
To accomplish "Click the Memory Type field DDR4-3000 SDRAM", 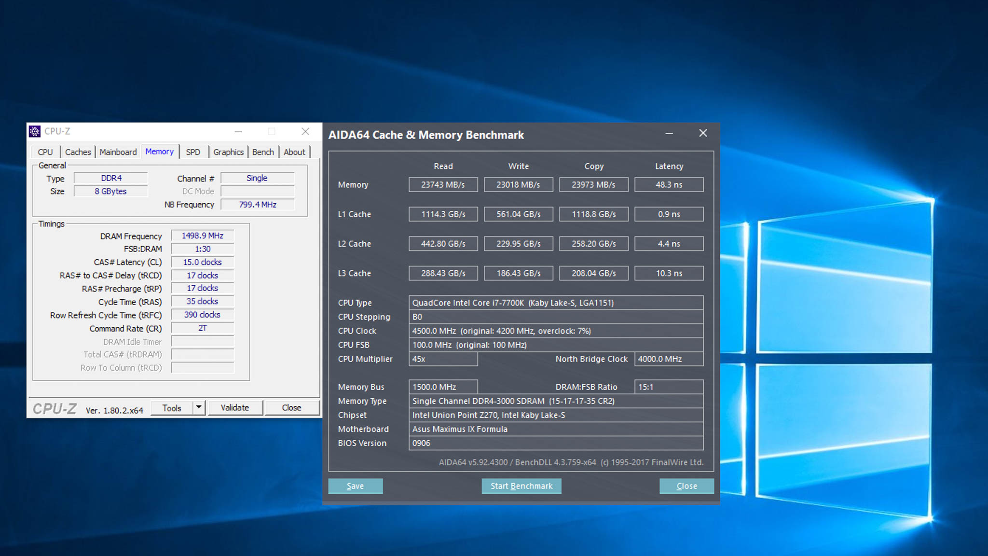I will coord(556,401).
